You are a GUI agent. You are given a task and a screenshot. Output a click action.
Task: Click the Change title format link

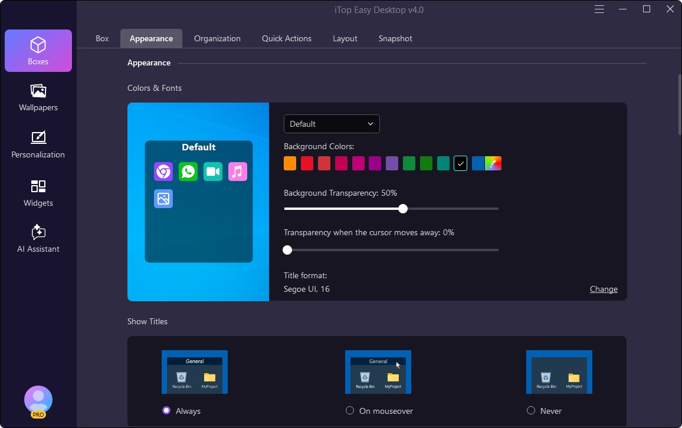[604, 289]
